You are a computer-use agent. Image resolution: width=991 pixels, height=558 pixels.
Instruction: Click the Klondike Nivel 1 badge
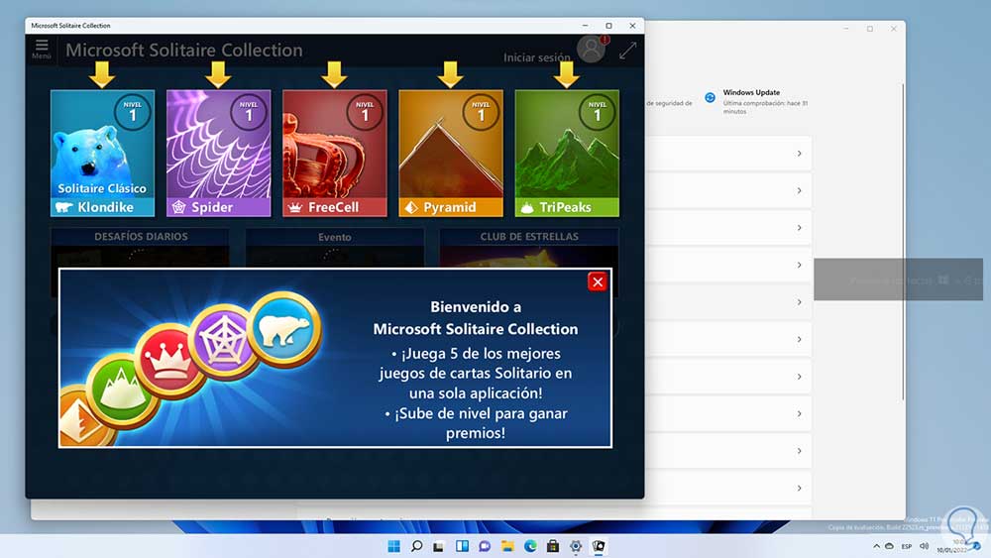click(132, 112)
